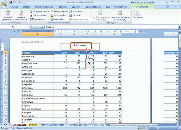Open the Разметка страницы ribbon tab
The width and height of the screenshot is (181, 130).
[44, 7]
